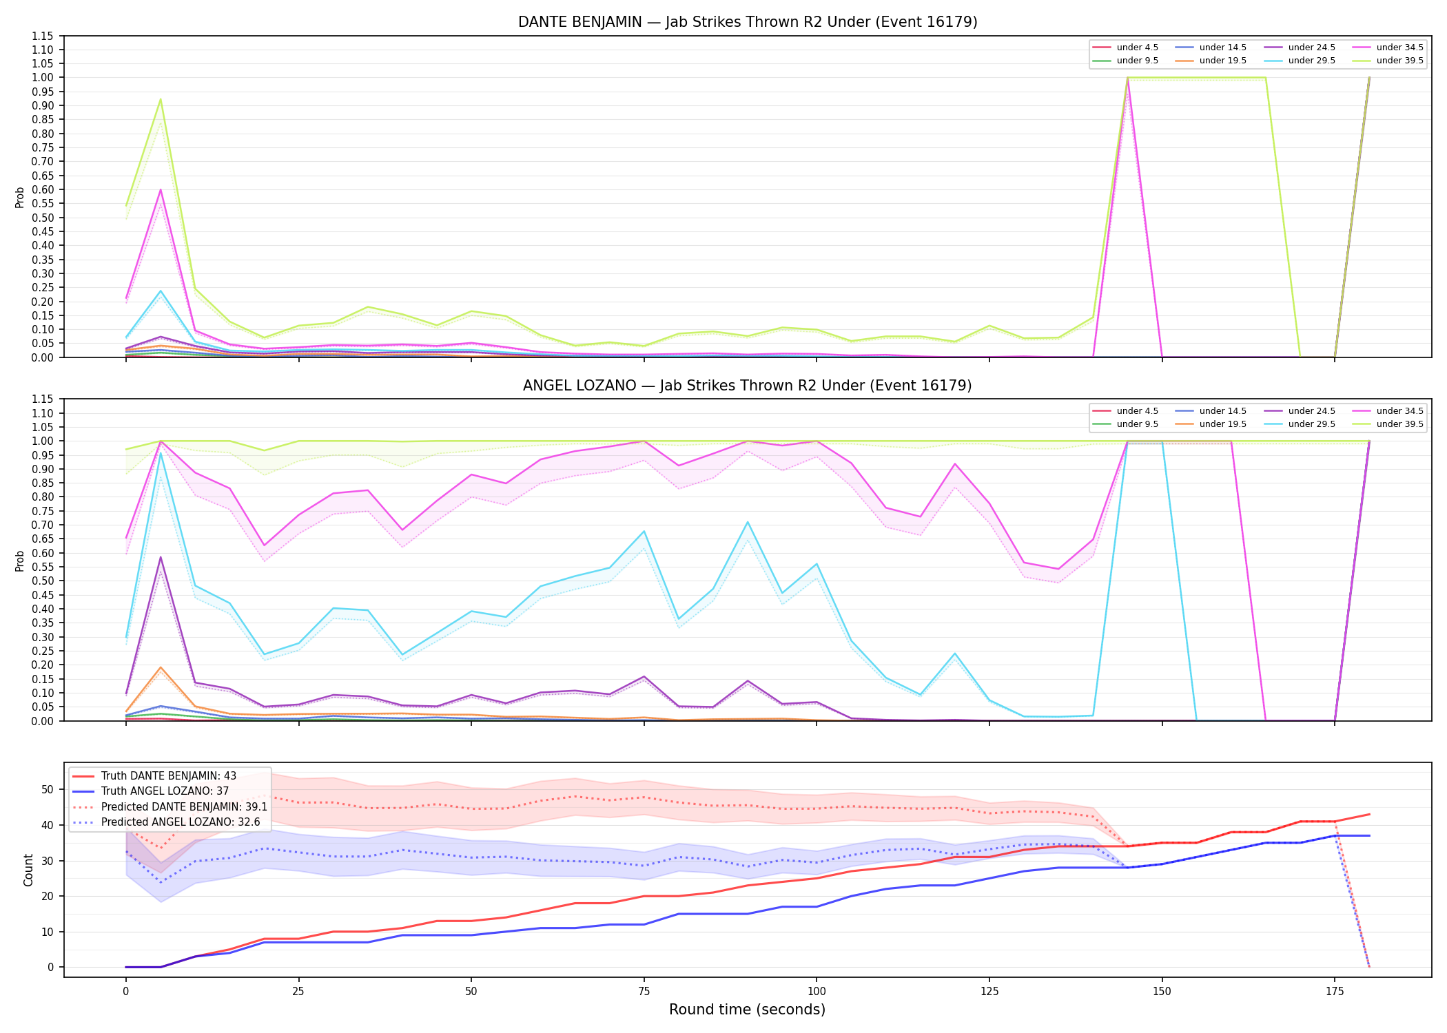
Task: Click the ANGEL LOZANO Jab Strikes chart title
Action: tap(748, 386)
